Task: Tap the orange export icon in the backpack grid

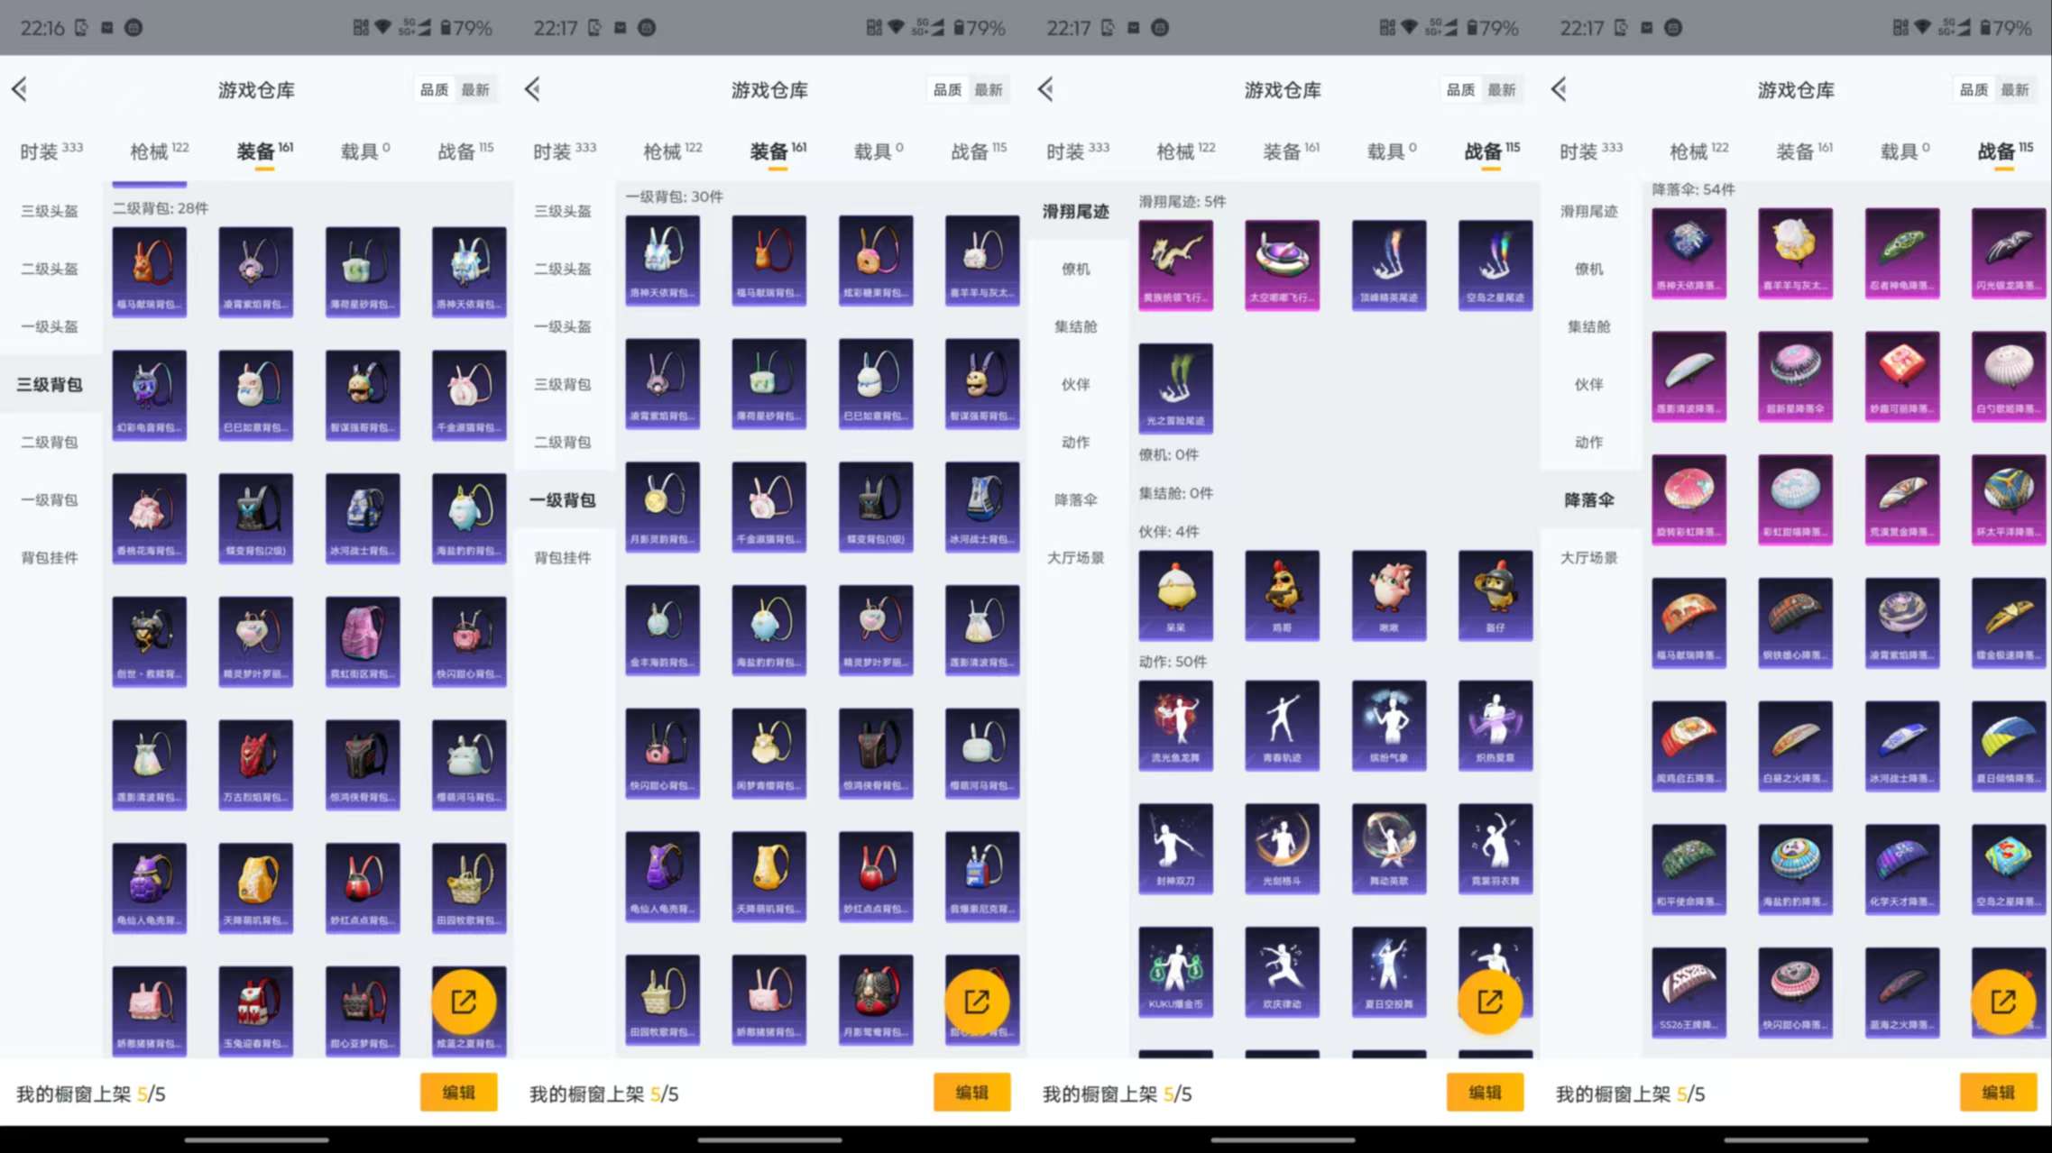Action: tap(465, 1001)
